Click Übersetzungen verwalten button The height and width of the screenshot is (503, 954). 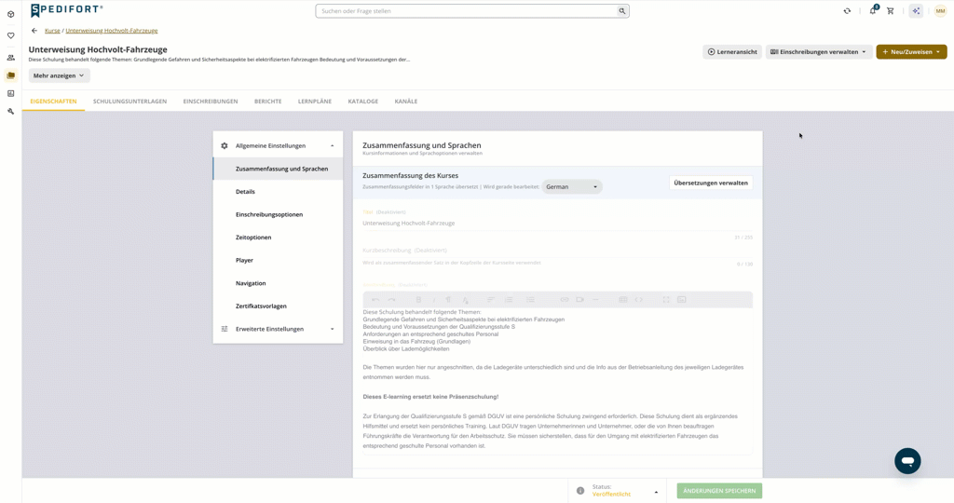click(711, 184)
